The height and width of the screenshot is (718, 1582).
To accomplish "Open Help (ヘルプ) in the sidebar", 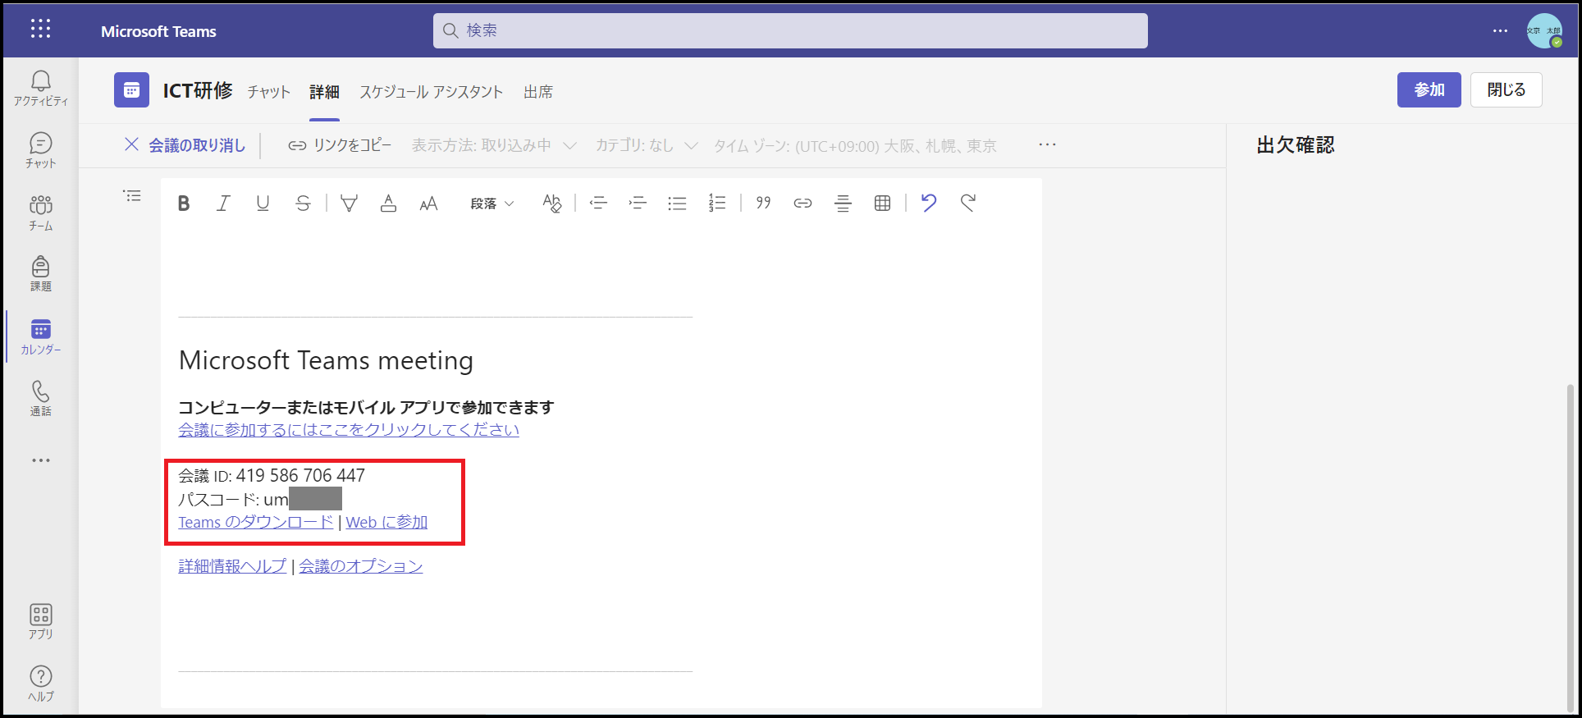I will tap(41, 684).
